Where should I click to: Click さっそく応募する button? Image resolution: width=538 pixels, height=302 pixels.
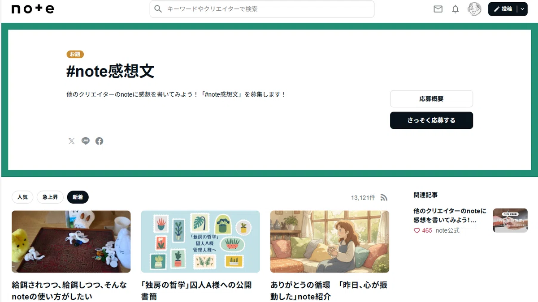coord(431,120)
